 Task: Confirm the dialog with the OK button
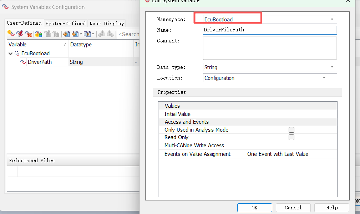click(255, 208)
